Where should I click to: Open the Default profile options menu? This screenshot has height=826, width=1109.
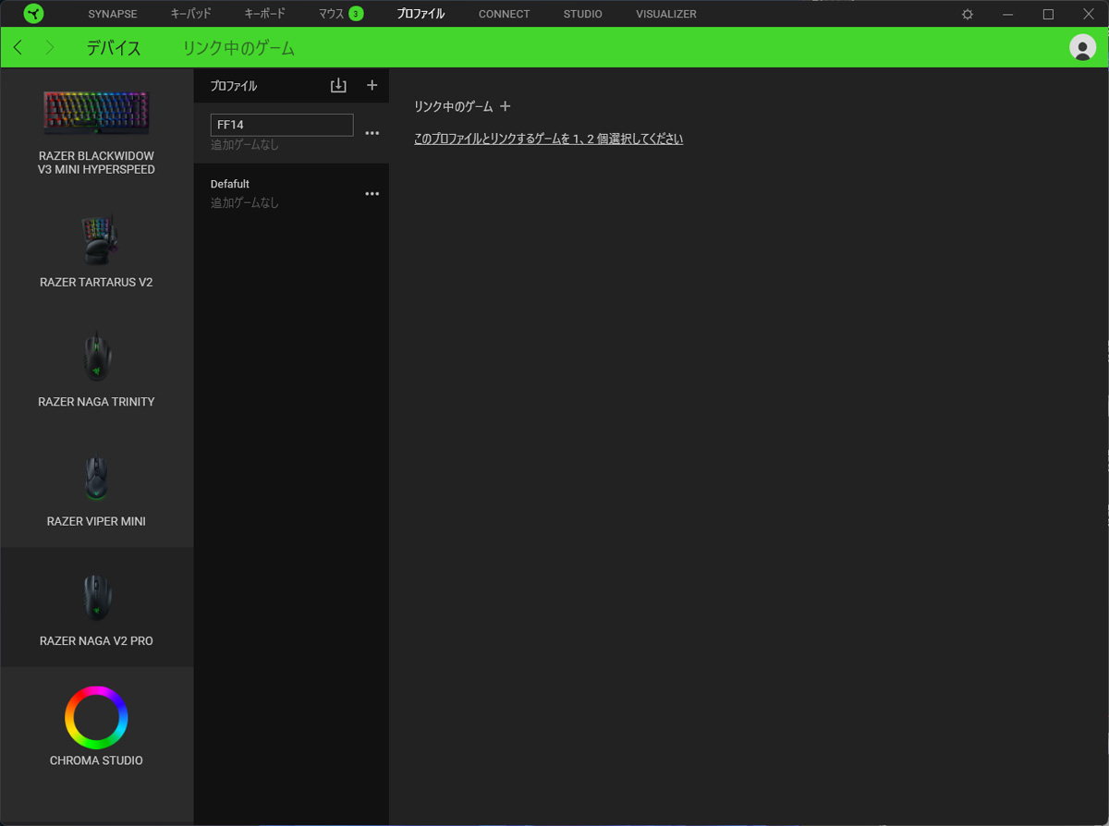click(x=372, y=194)
